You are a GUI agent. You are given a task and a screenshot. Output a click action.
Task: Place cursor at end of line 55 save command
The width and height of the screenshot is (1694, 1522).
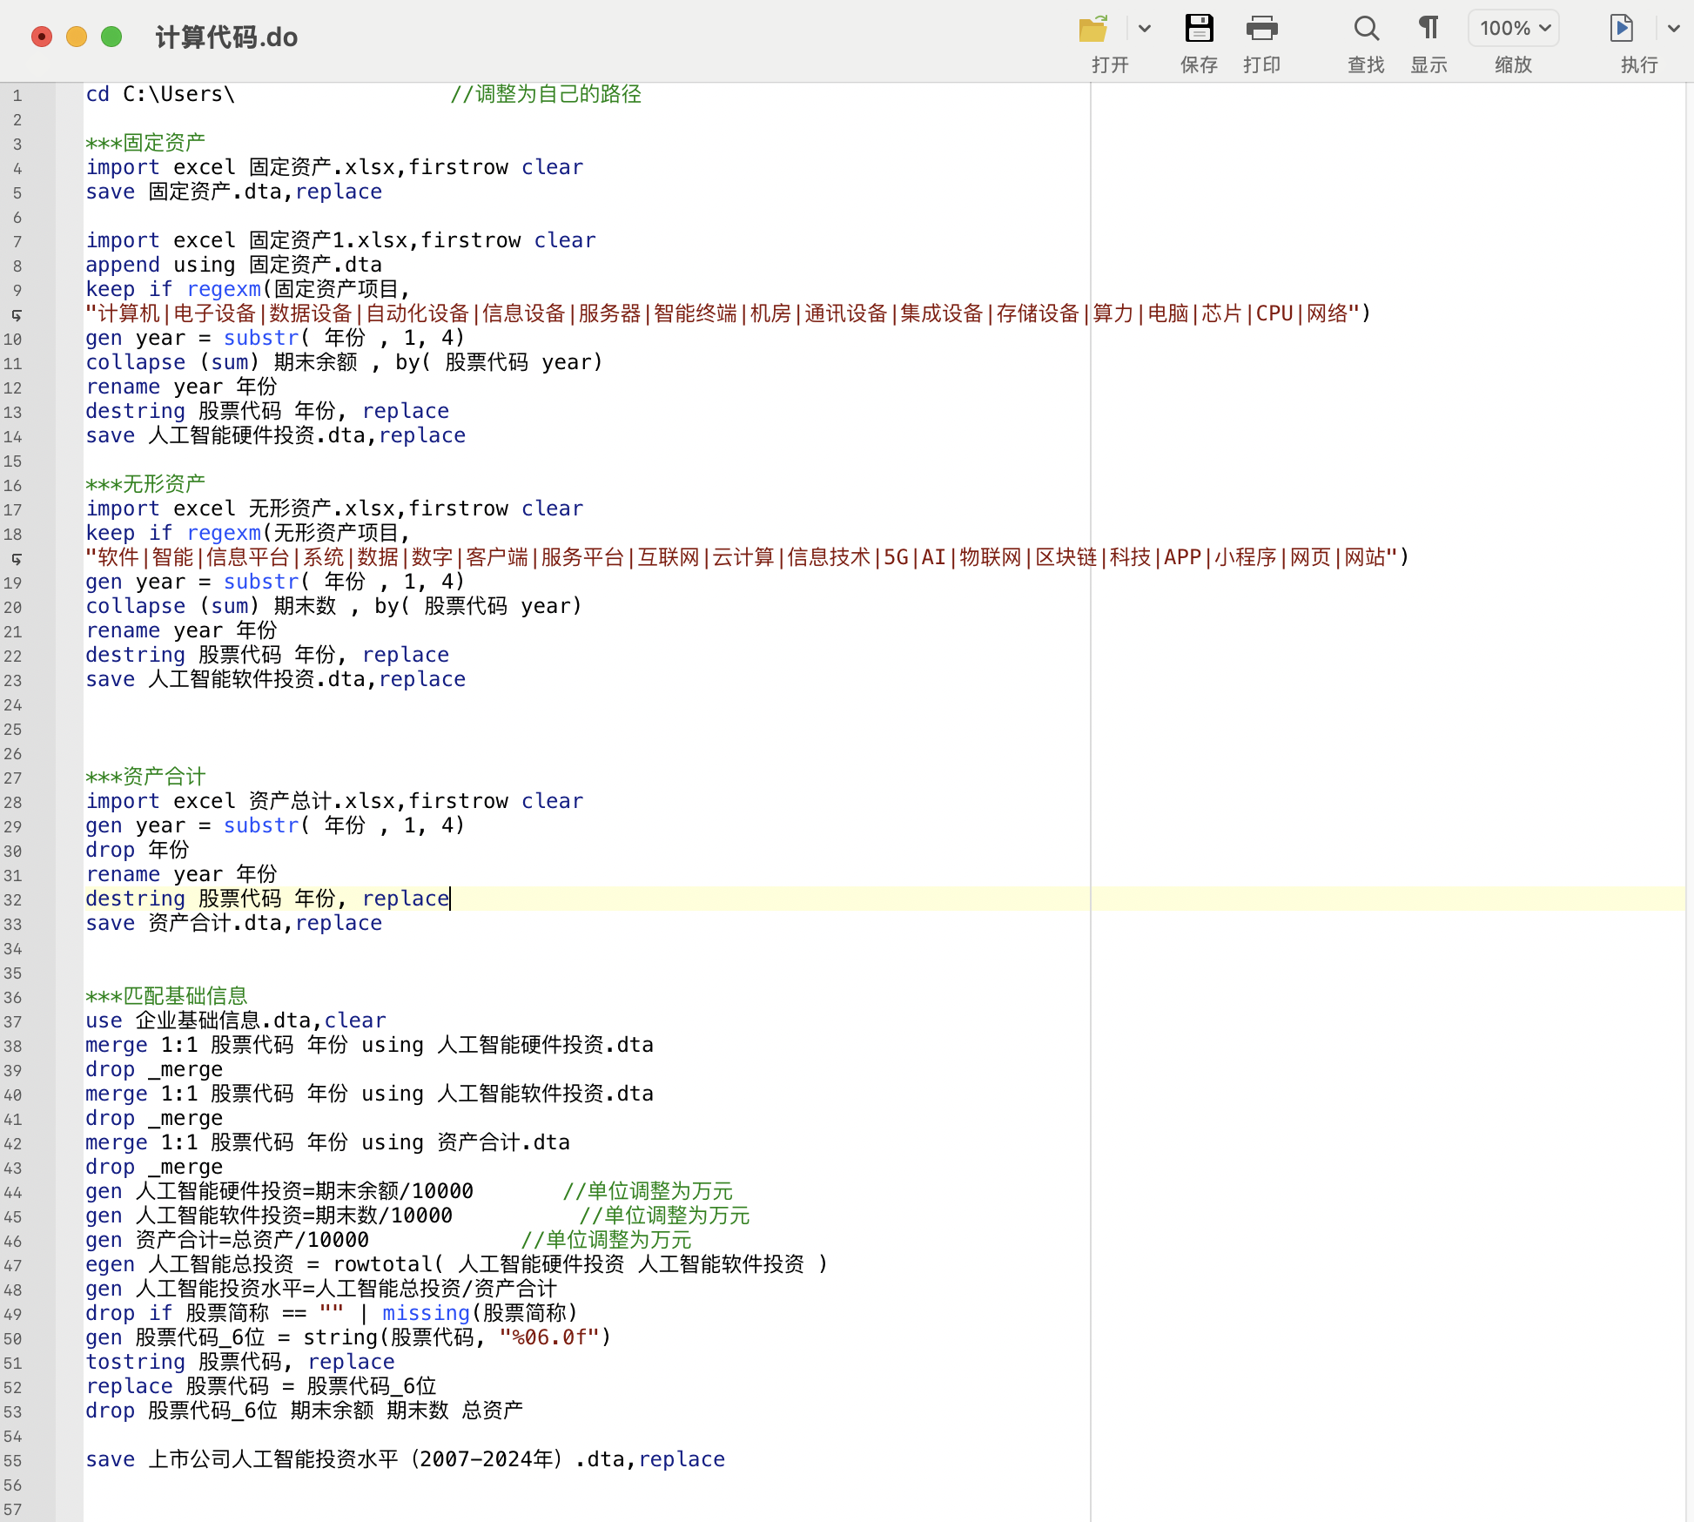(x=726, y=1460)
